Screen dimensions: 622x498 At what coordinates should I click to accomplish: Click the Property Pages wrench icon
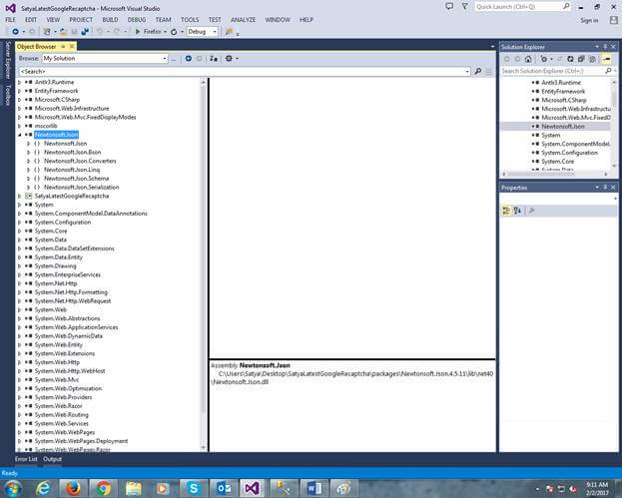532,211
